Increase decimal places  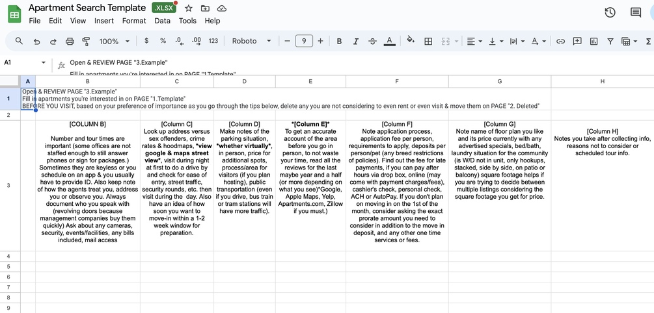[197, 41]
